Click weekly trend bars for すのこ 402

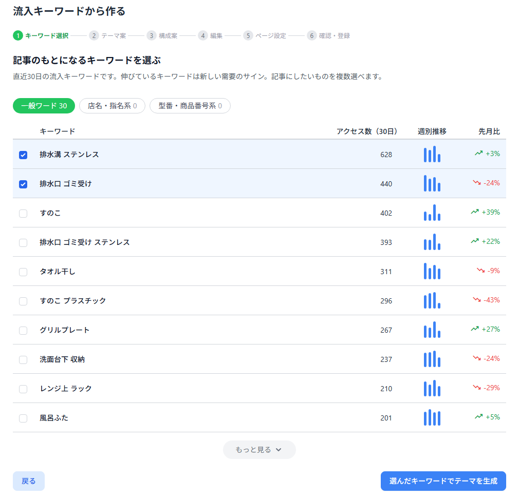coord(432,213)
